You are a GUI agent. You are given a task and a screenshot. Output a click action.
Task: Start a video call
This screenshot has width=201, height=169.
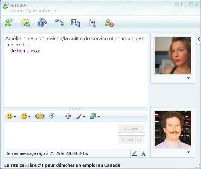43,23
